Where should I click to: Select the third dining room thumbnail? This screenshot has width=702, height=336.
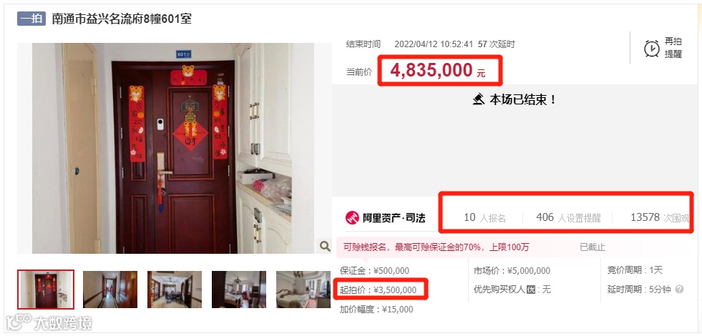175,290
